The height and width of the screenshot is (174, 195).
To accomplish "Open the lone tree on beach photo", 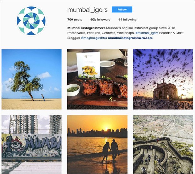I will (x=32, y=79).
